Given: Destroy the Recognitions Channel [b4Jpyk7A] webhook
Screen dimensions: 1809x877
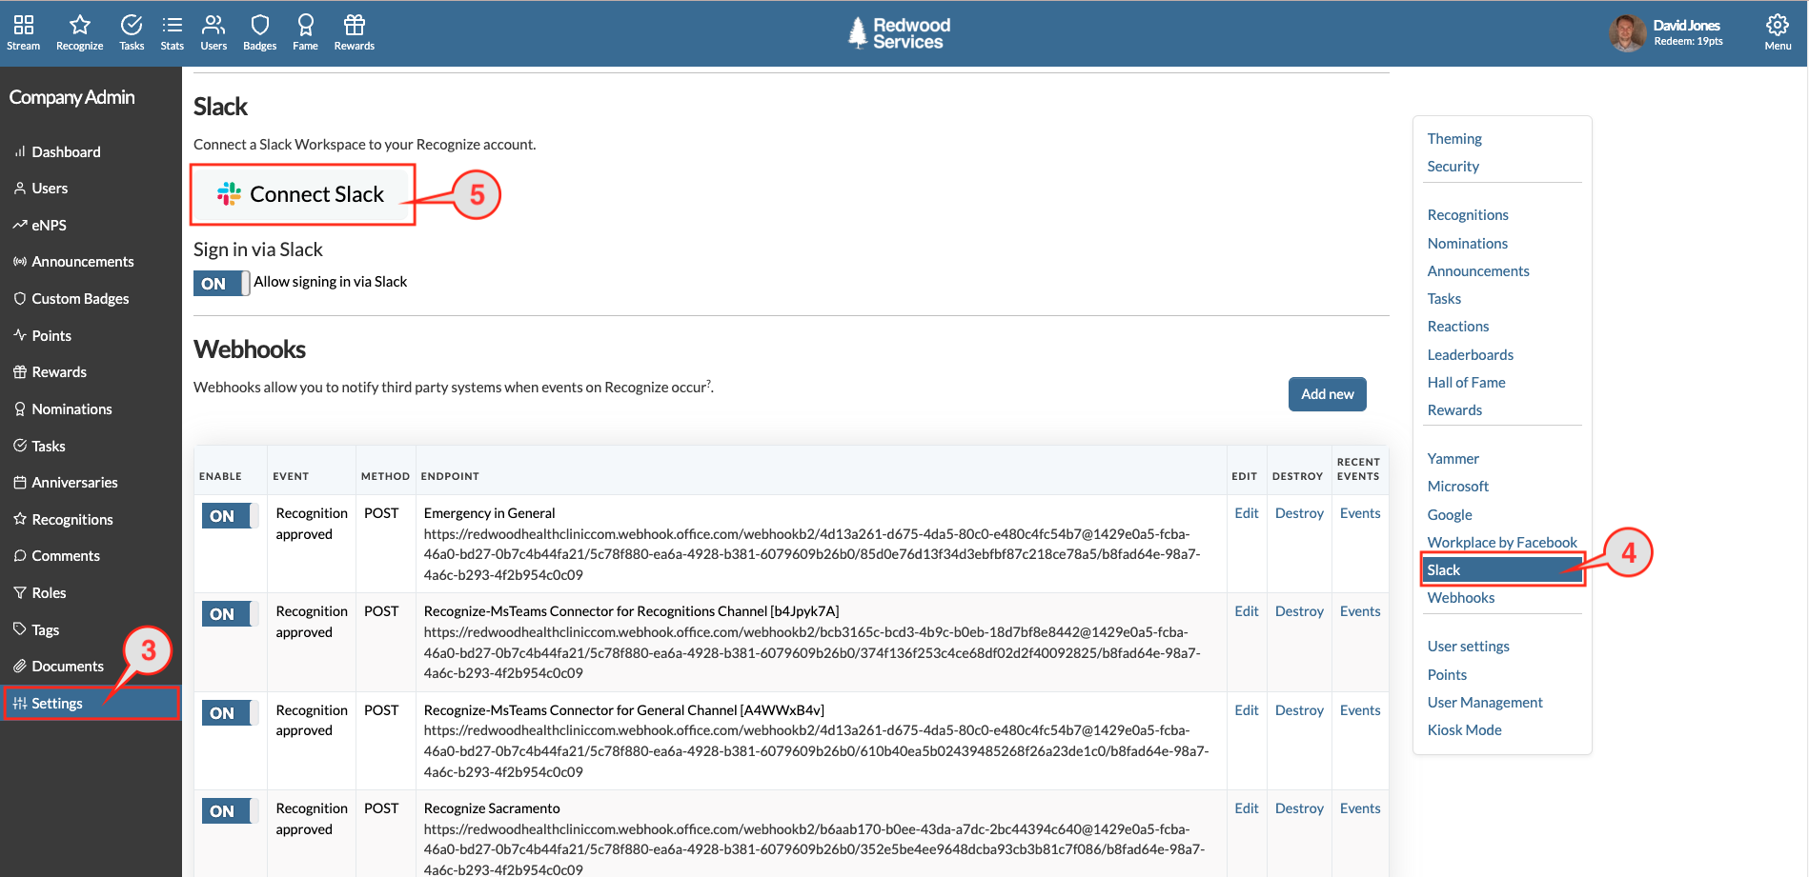Looking at the screenshot, I should click(1299, 611).
